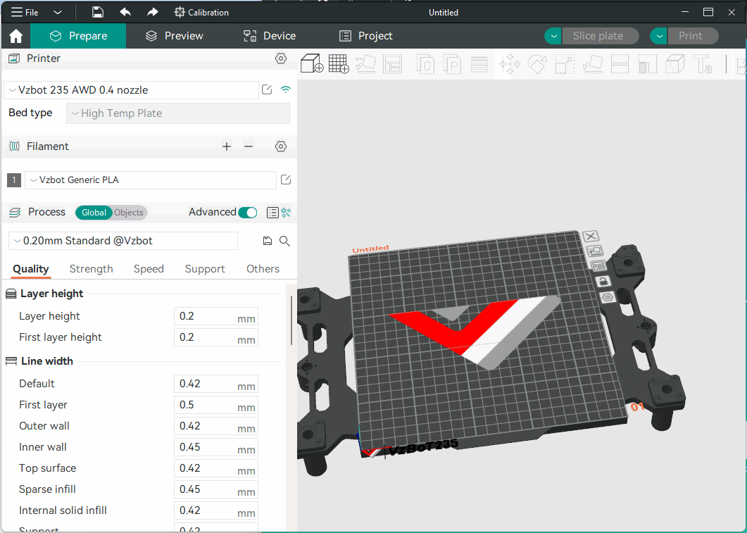Click the Add model cube icon
This screenshot has height=533, width=747.
tap(311, 64)
